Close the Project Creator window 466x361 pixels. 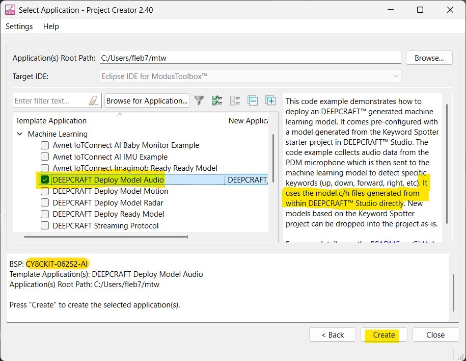click(450, 10)
